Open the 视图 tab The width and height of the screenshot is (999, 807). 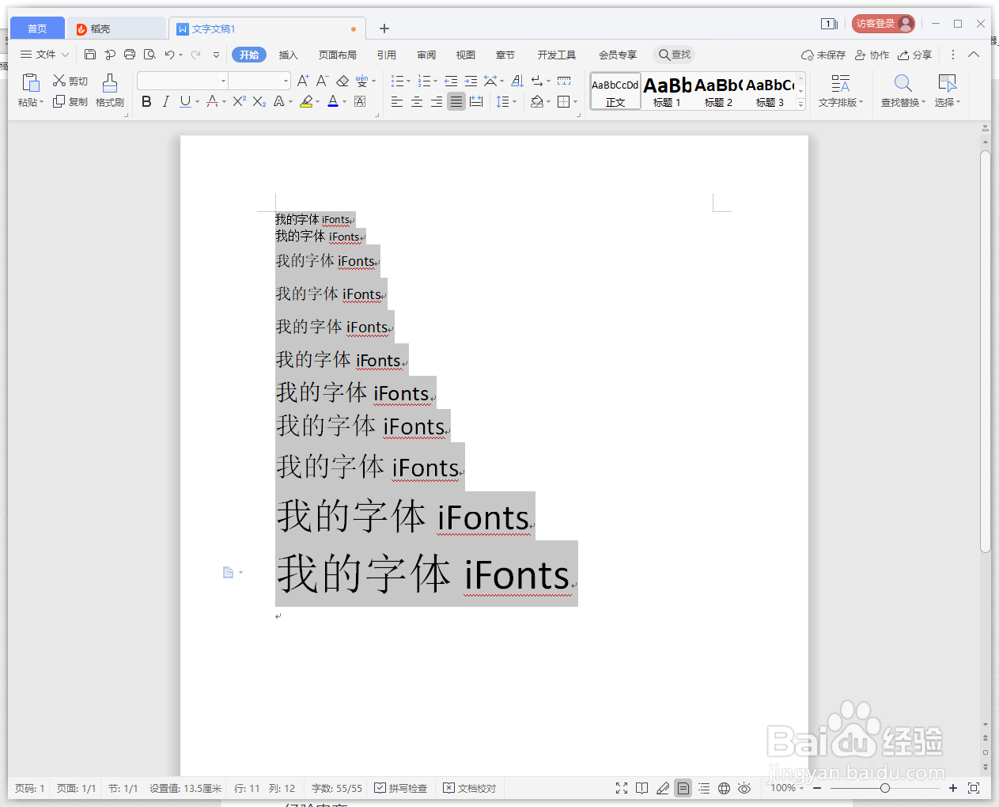pyautogui.click(x=466, y=55)
